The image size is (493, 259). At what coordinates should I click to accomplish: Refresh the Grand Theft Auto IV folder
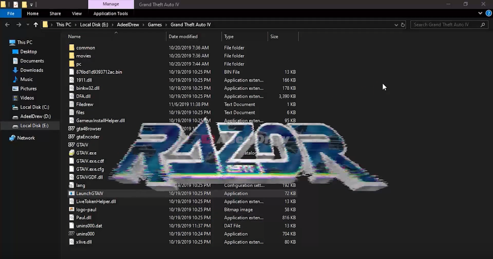tap(403, 25)
